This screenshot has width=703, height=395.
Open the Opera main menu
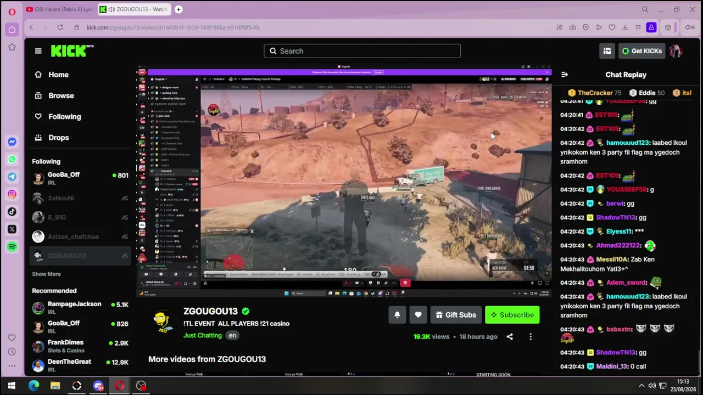pyautogui.click(x=12, y=12)
